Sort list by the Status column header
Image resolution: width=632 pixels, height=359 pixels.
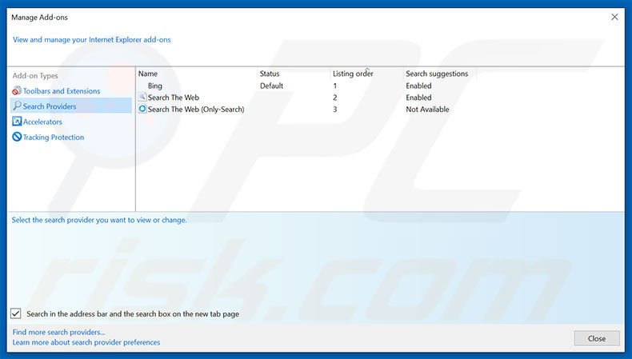pos(293,74)
